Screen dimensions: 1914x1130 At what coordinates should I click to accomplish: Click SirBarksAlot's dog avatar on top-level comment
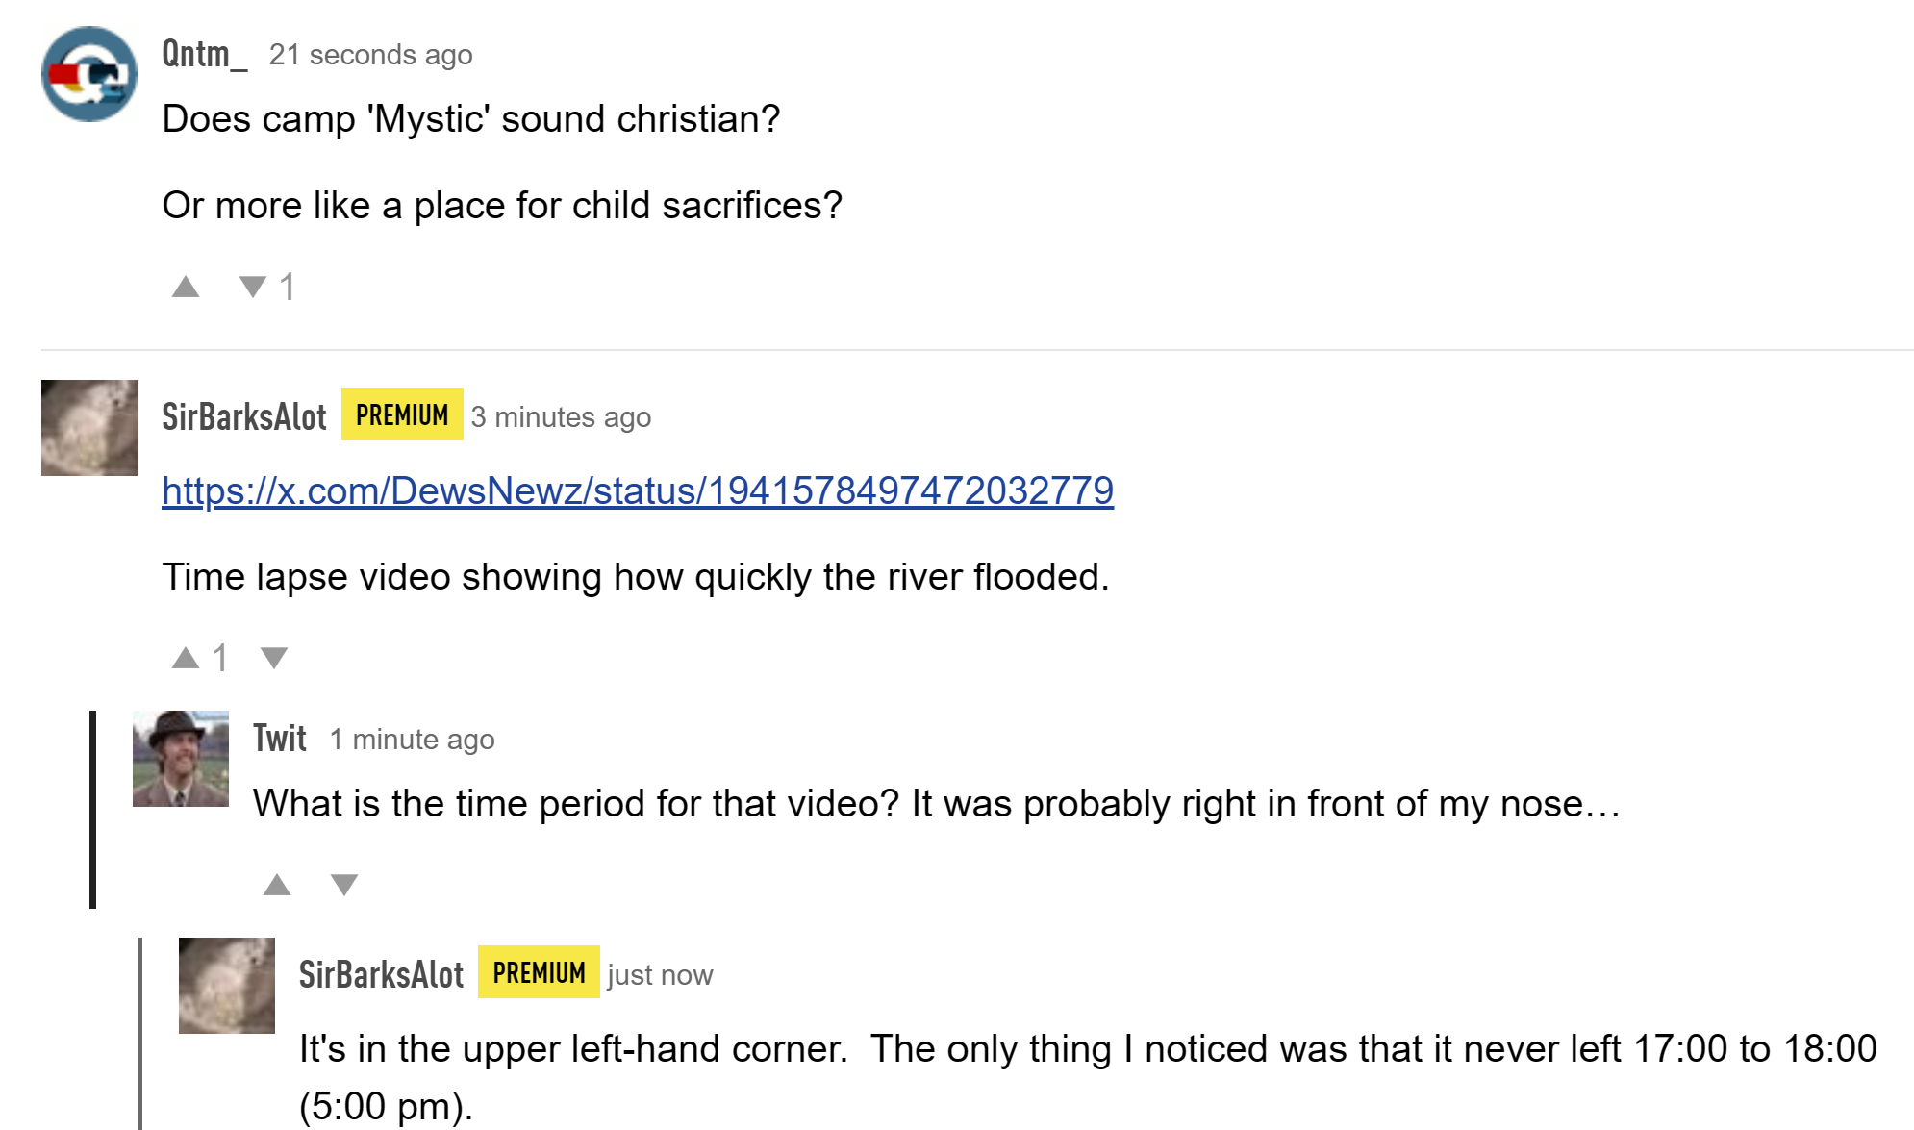tap(89, 428)
